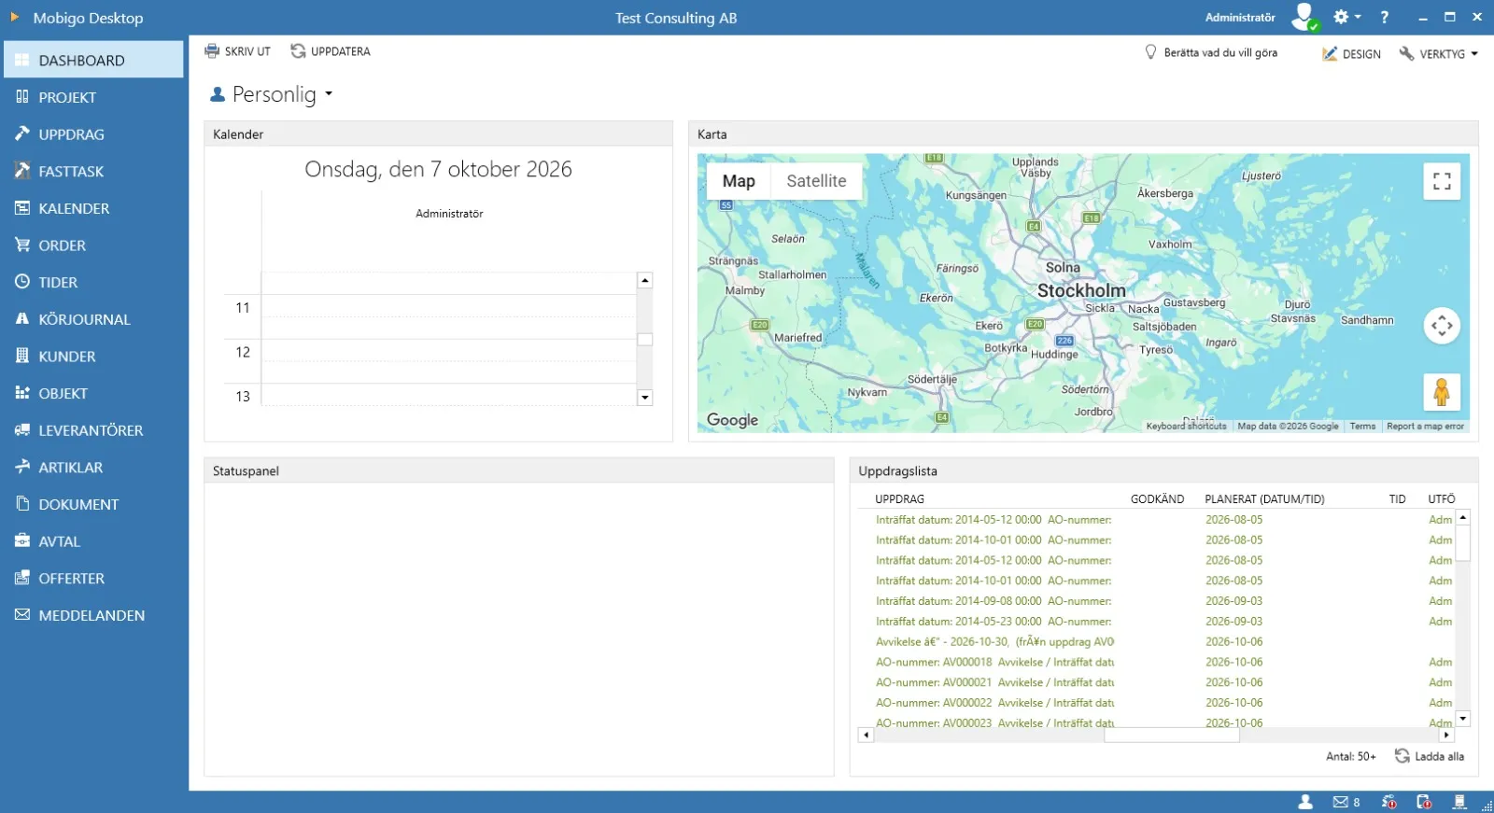Click Ladda alla to load all

coord(1430,756)
